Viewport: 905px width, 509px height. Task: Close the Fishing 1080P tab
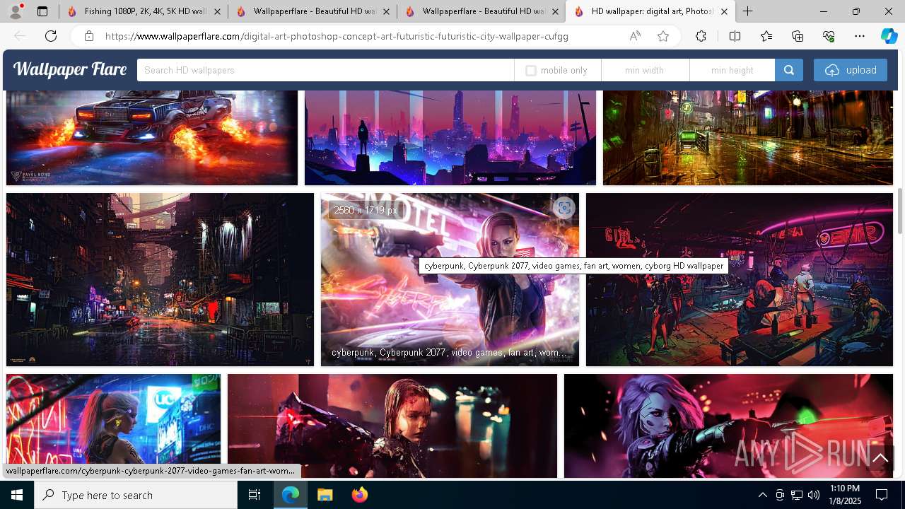coord(217,11)
